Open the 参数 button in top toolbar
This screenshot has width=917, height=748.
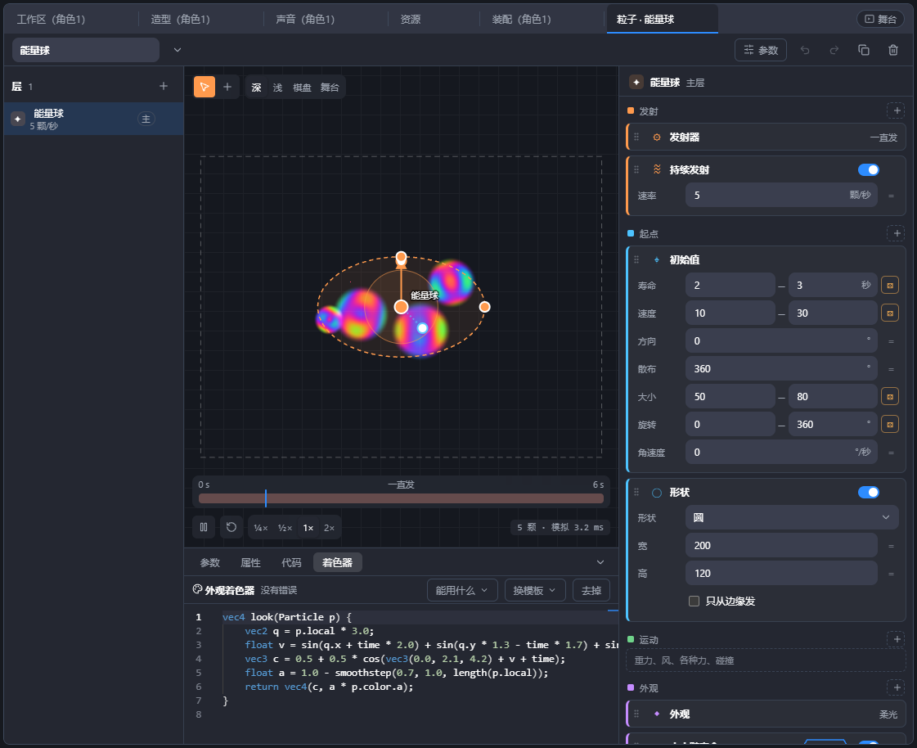[x=760, y=51]
